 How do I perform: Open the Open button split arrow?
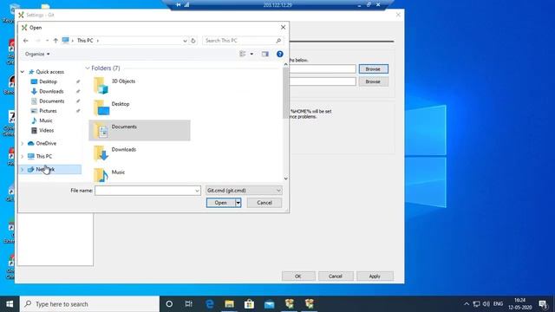pos(238,203)
